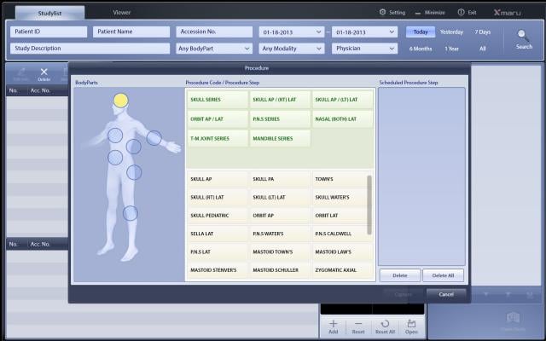Click the Delete X icon in studylist toolbar
The image size is (546, 341).
pyautogui.click(x=44, y=72)
